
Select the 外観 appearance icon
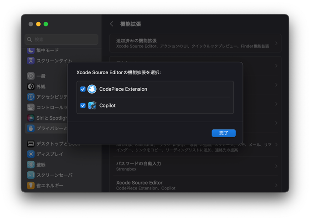tap(31, 87)
